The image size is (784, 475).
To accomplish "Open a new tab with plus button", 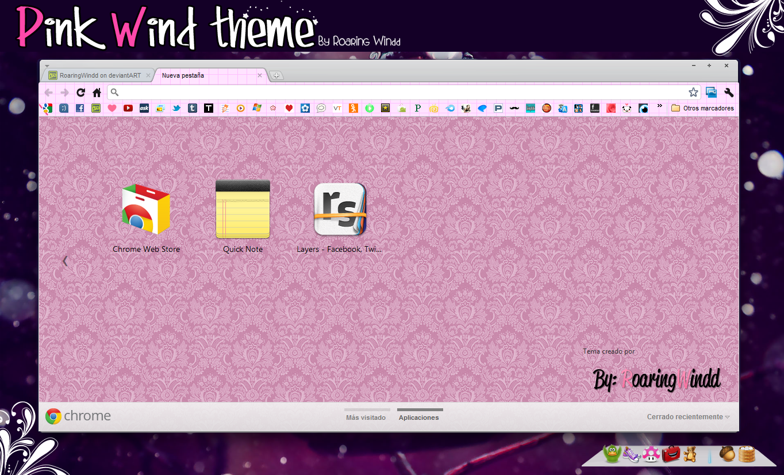I will coord(276,75).
